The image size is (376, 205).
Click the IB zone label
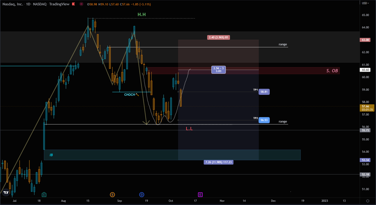[51, 155]
